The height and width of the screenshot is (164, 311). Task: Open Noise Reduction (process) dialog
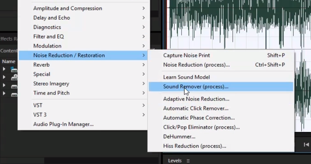coord(196,65)
